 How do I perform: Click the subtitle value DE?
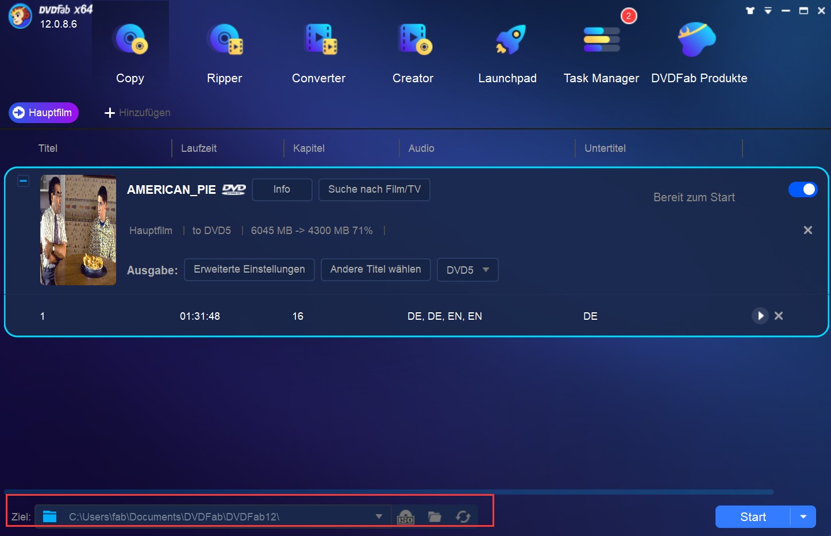pyautogui.click(x=590, y=316)
